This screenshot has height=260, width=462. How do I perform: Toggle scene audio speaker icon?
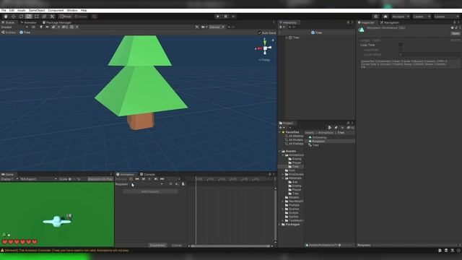pos(47,27)
